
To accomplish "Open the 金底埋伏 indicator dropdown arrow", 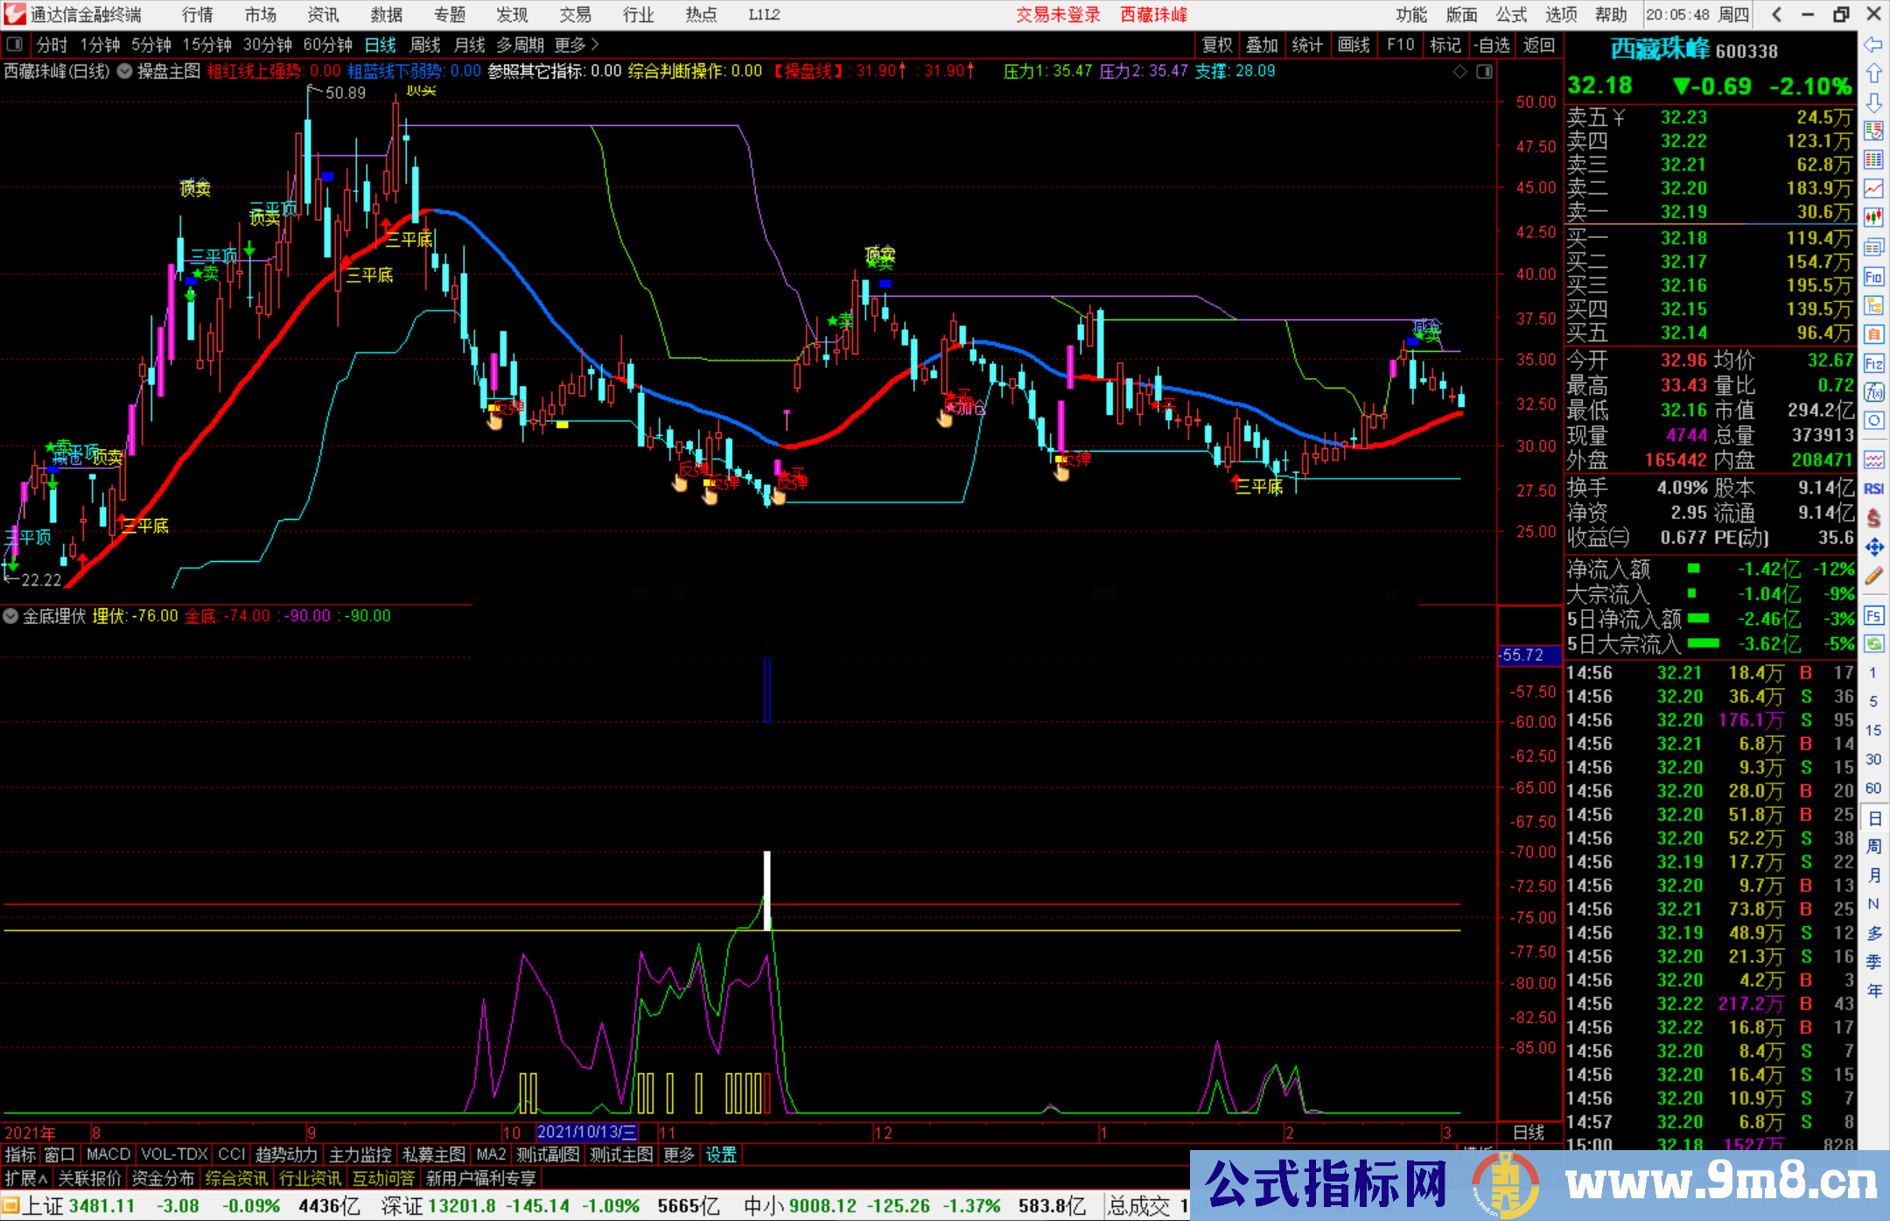I will (x=10, y=616).
